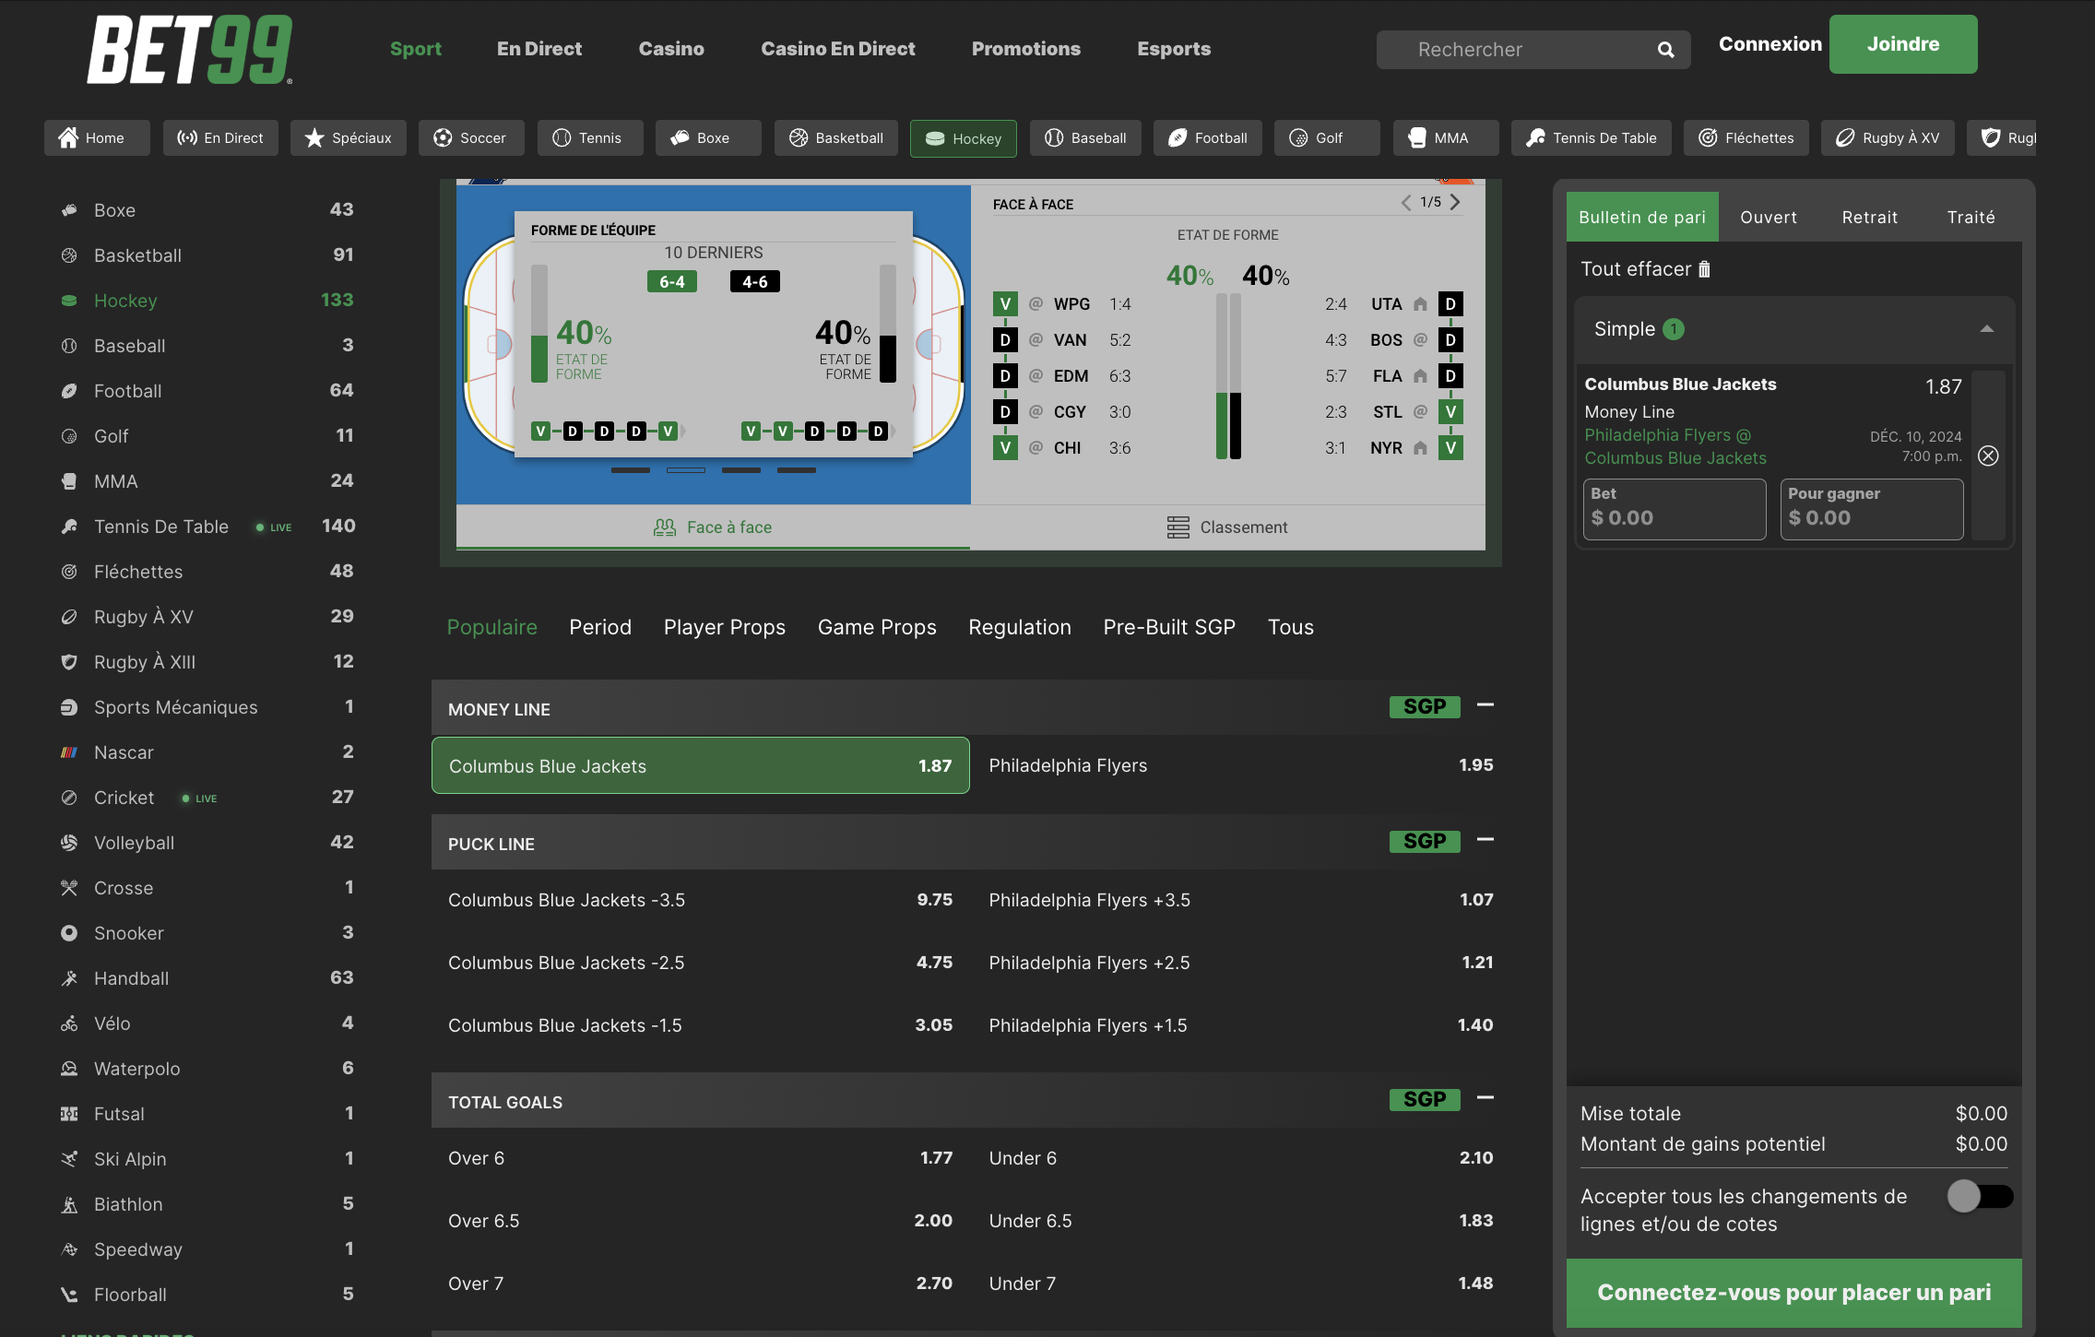The width and height of the screenshot is (2095, 1337).
Task: Open Esports in top menu
Action: [x=1174, y=49]
